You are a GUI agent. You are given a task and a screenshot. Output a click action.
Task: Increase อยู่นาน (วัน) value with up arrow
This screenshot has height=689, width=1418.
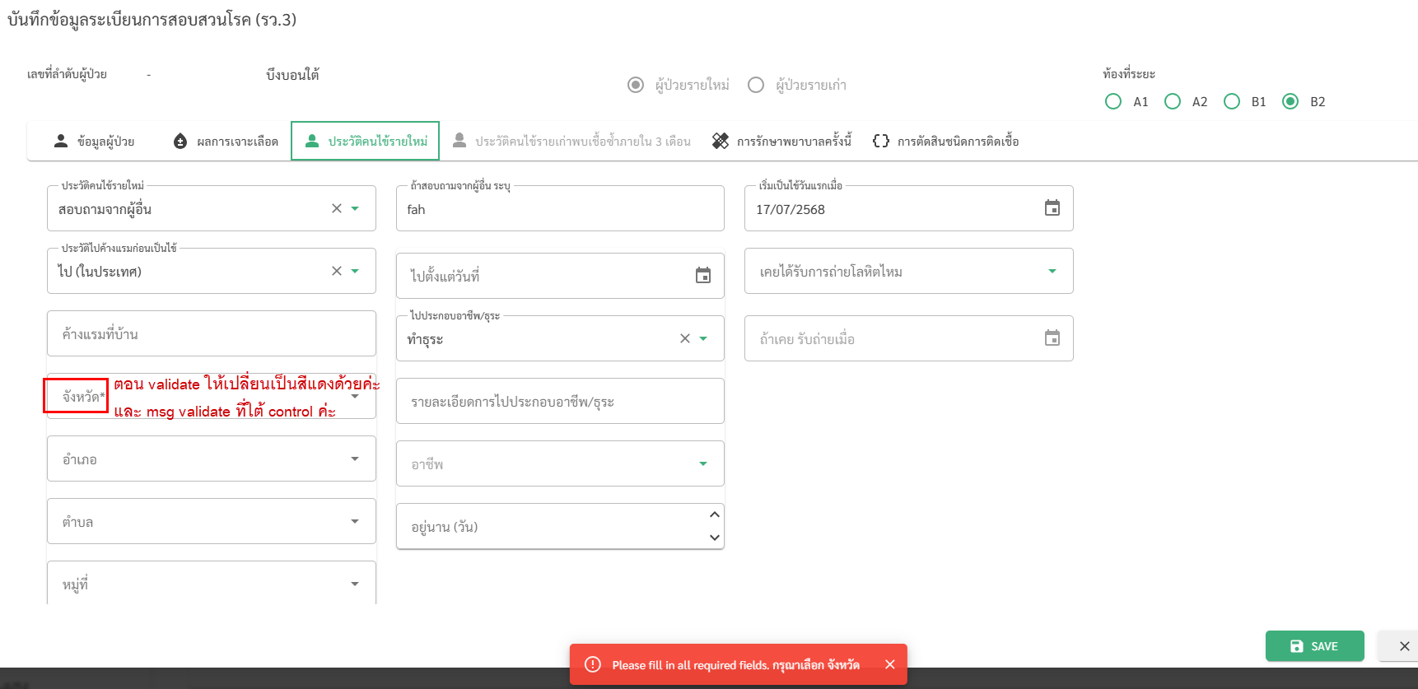714,514
